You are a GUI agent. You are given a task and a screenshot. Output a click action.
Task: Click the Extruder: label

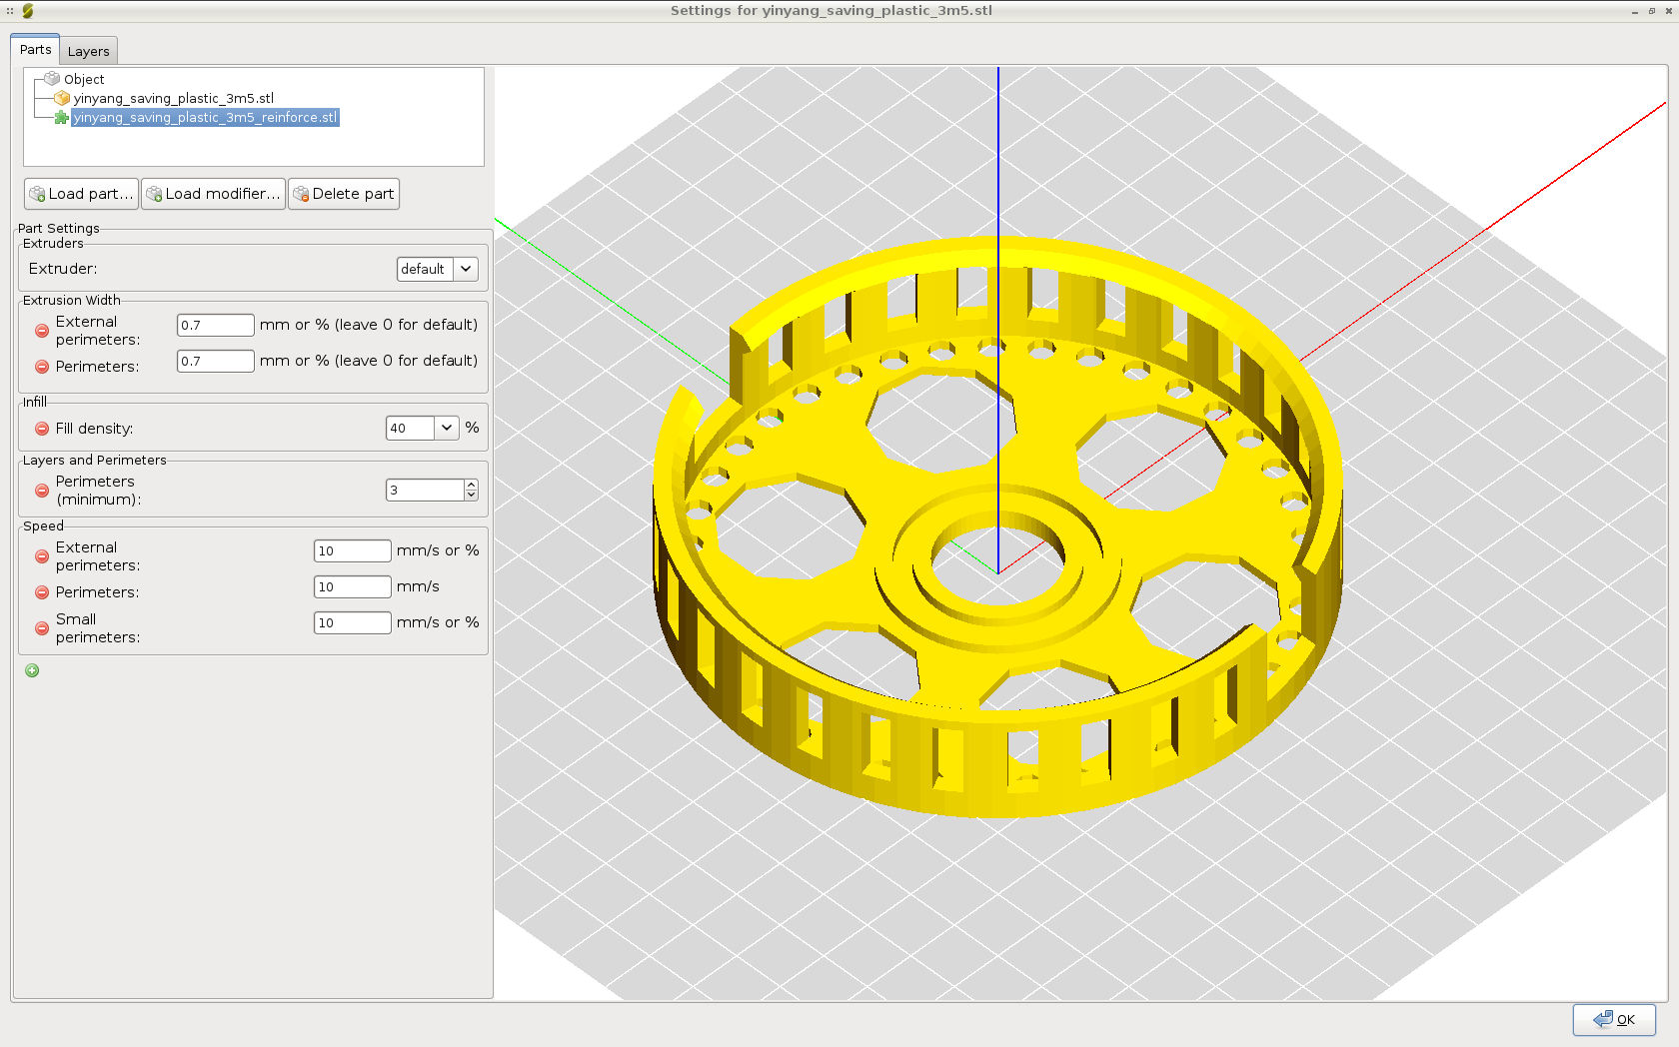pyautogui.click(x=63, y=269)
